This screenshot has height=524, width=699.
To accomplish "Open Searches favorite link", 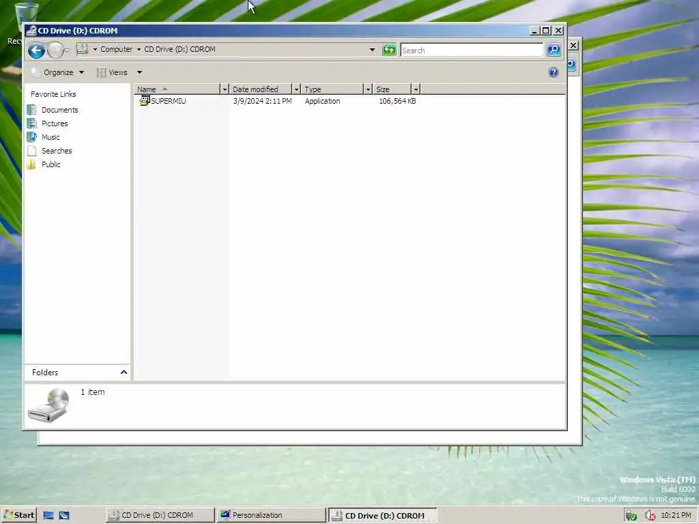I will point(57,151).
